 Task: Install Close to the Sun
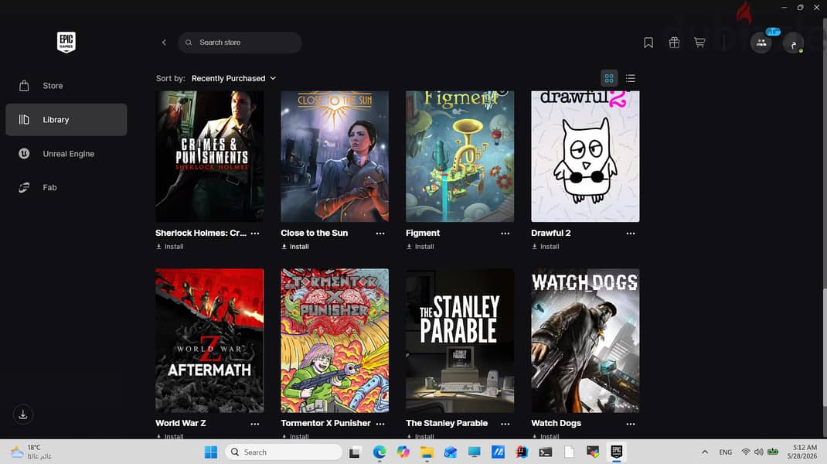coord(295,247)
